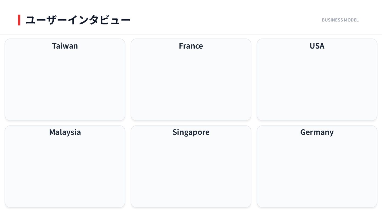Screen dimensions: 382x215
Task: Select the Malaysia card title
Action: [65, 132]
